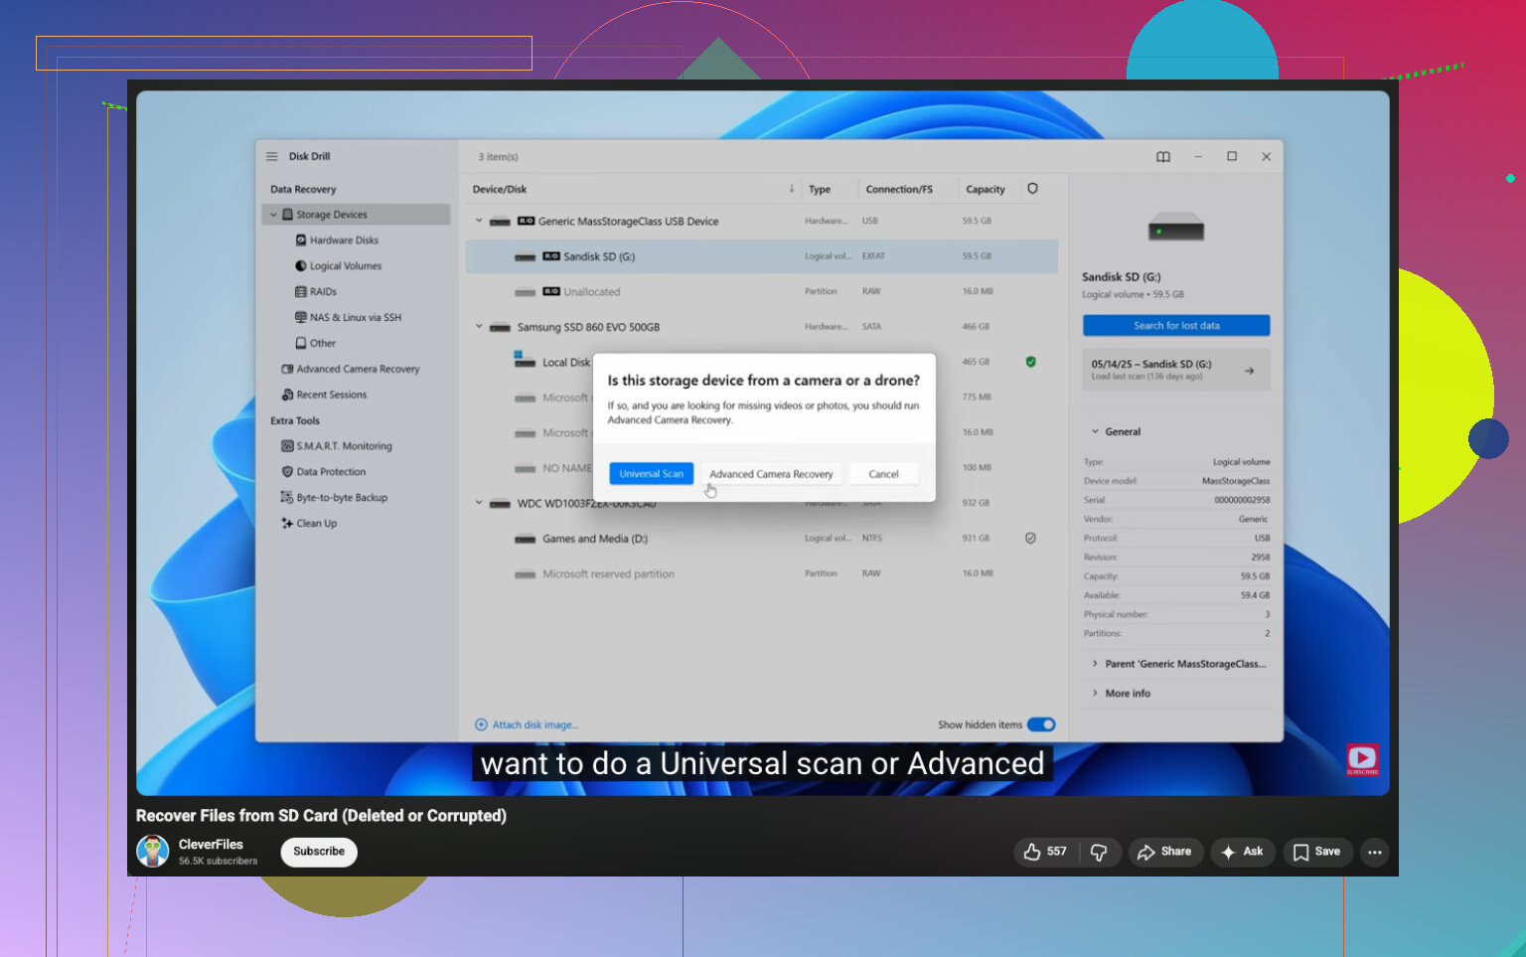Click the drive image above Sandisk SD (G:)
This screenshot has width=1526, height=957.
(x=1176, y=228)
